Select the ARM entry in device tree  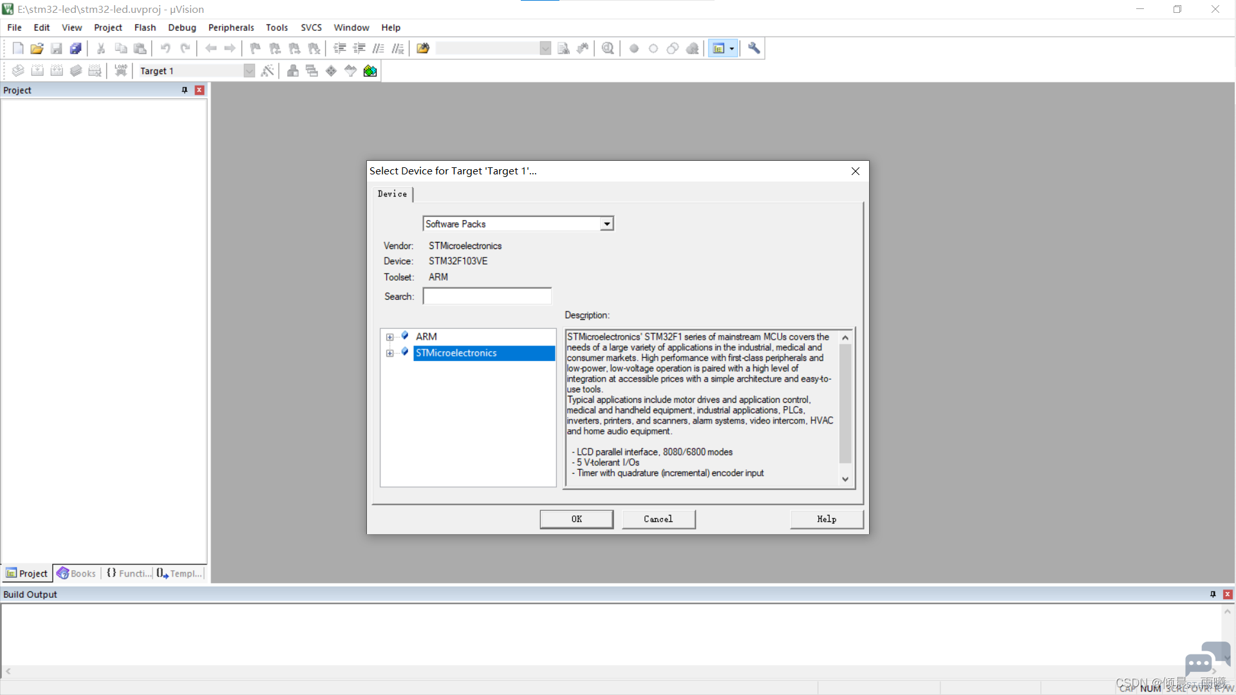tap(426, 337)
